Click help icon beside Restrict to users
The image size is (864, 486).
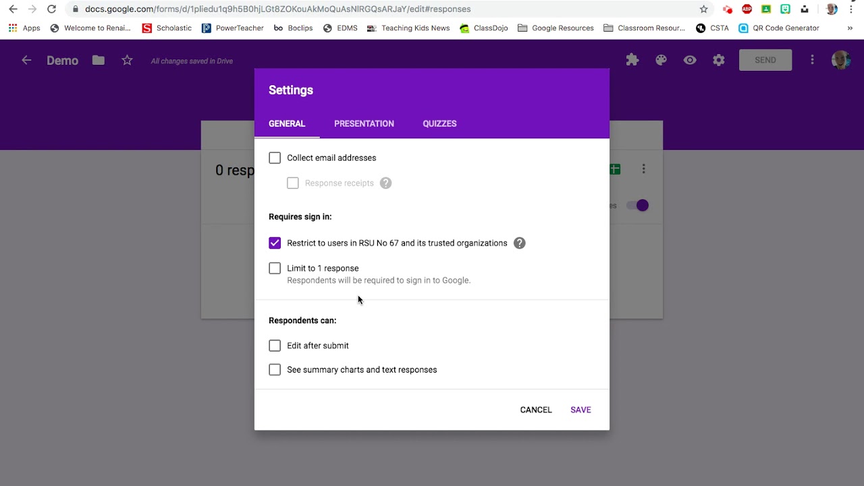click(x=519, y=243)
